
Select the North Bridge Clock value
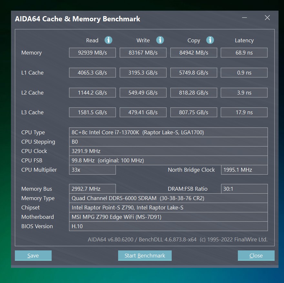tap(244, 169)
